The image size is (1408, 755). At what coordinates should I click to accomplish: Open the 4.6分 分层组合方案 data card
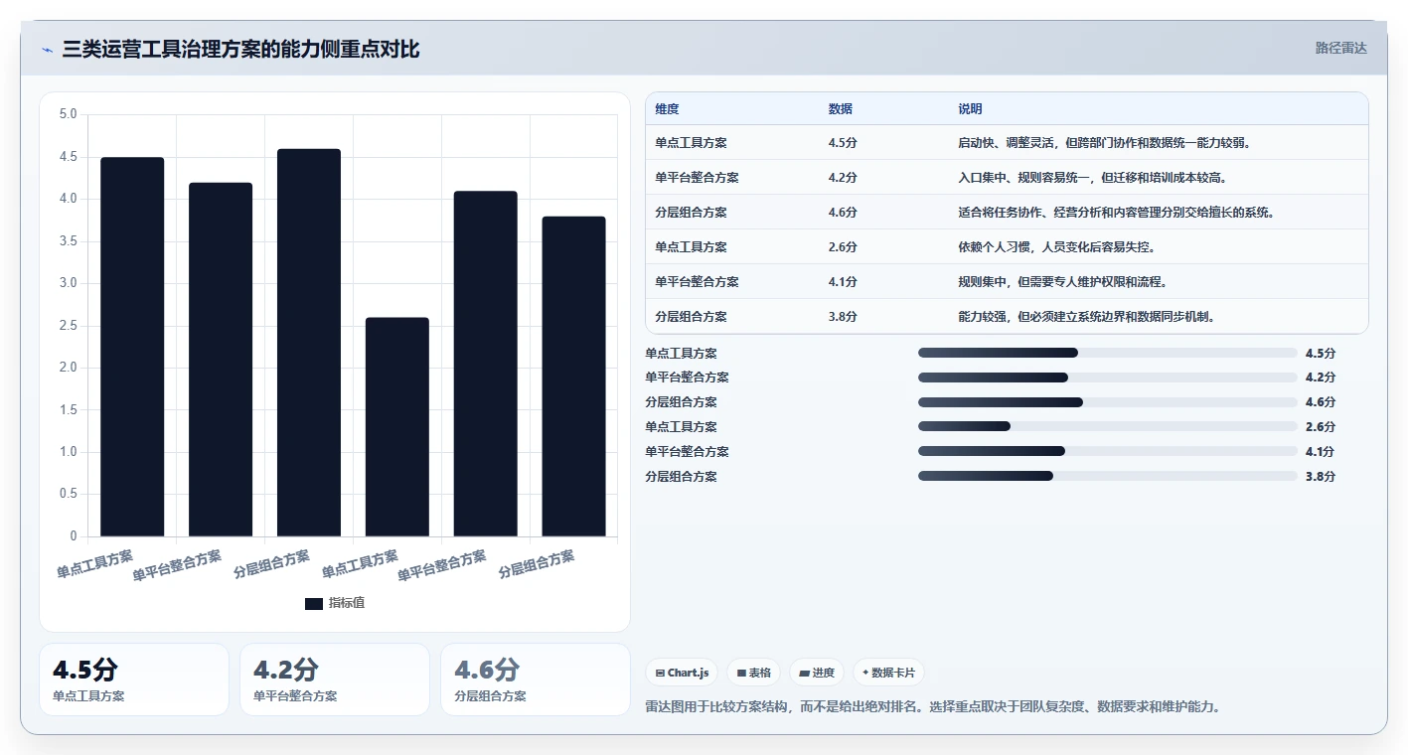click(x=536, y=679)
